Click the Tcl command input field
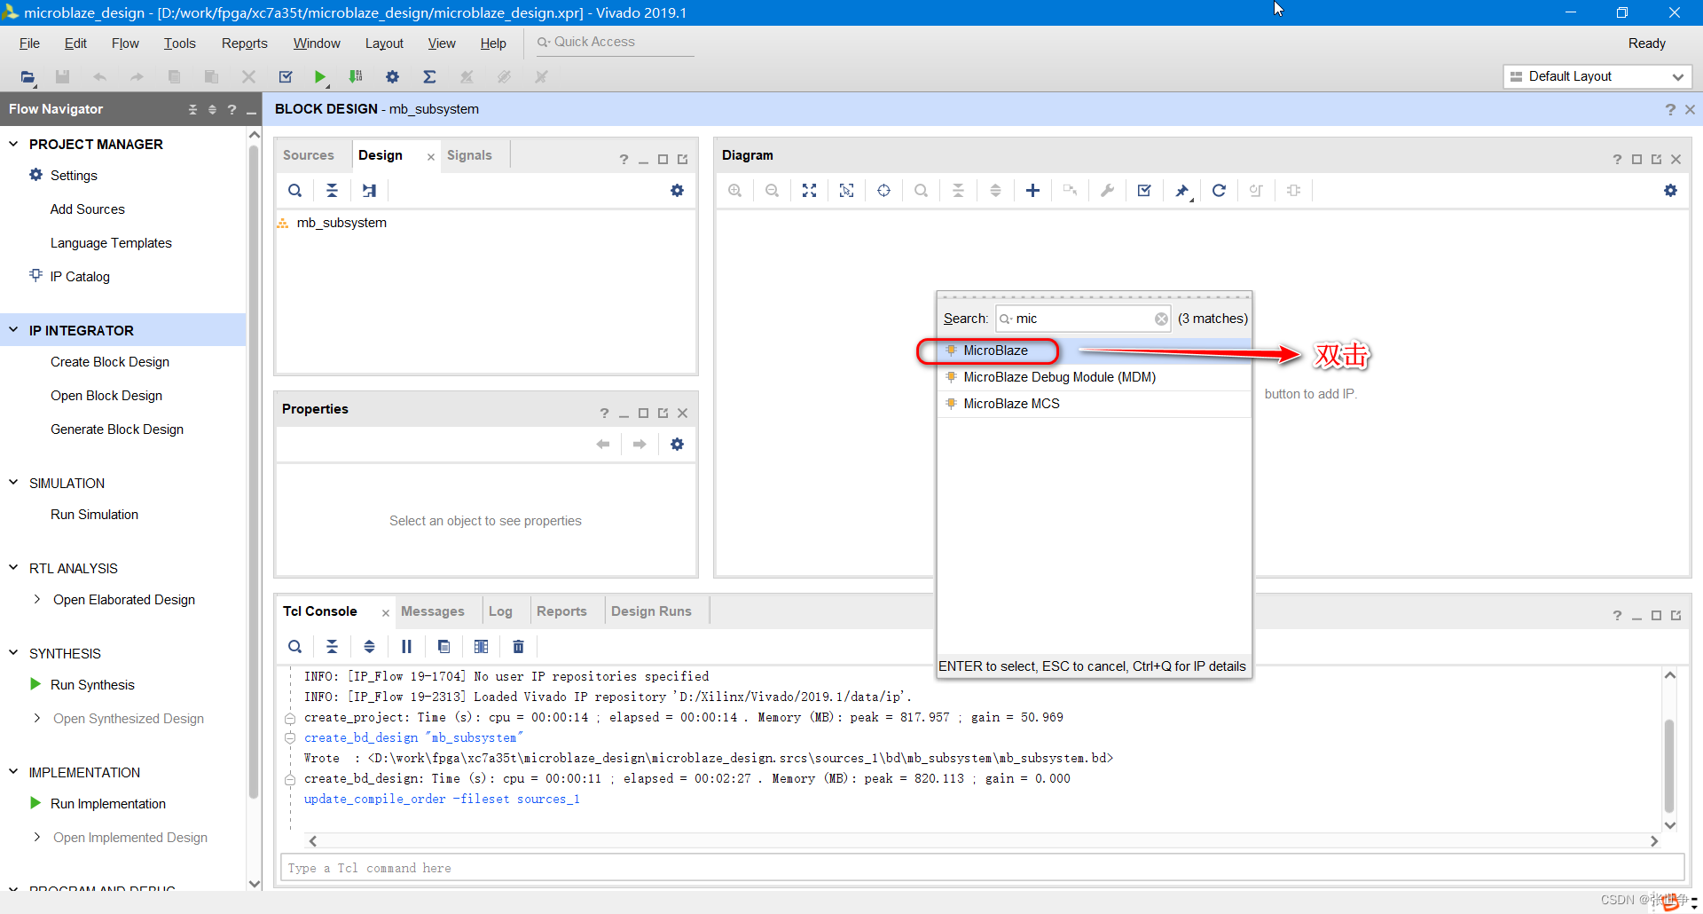The image size is (1703, 914). point(982,868)
